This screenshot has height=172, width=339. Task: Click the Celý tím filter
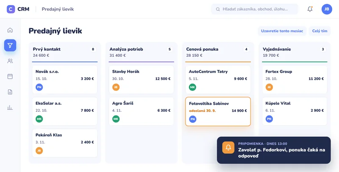[320, 31]
